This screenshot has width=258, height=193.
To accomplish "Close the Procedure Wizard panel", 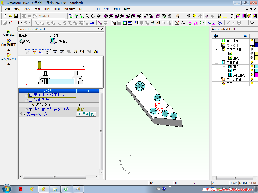I will point(102,29).
